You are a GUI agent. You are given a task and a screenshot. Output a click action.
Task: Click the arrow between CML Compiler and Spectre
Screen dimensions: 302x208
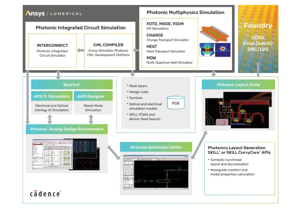click(x=58, y=75)
